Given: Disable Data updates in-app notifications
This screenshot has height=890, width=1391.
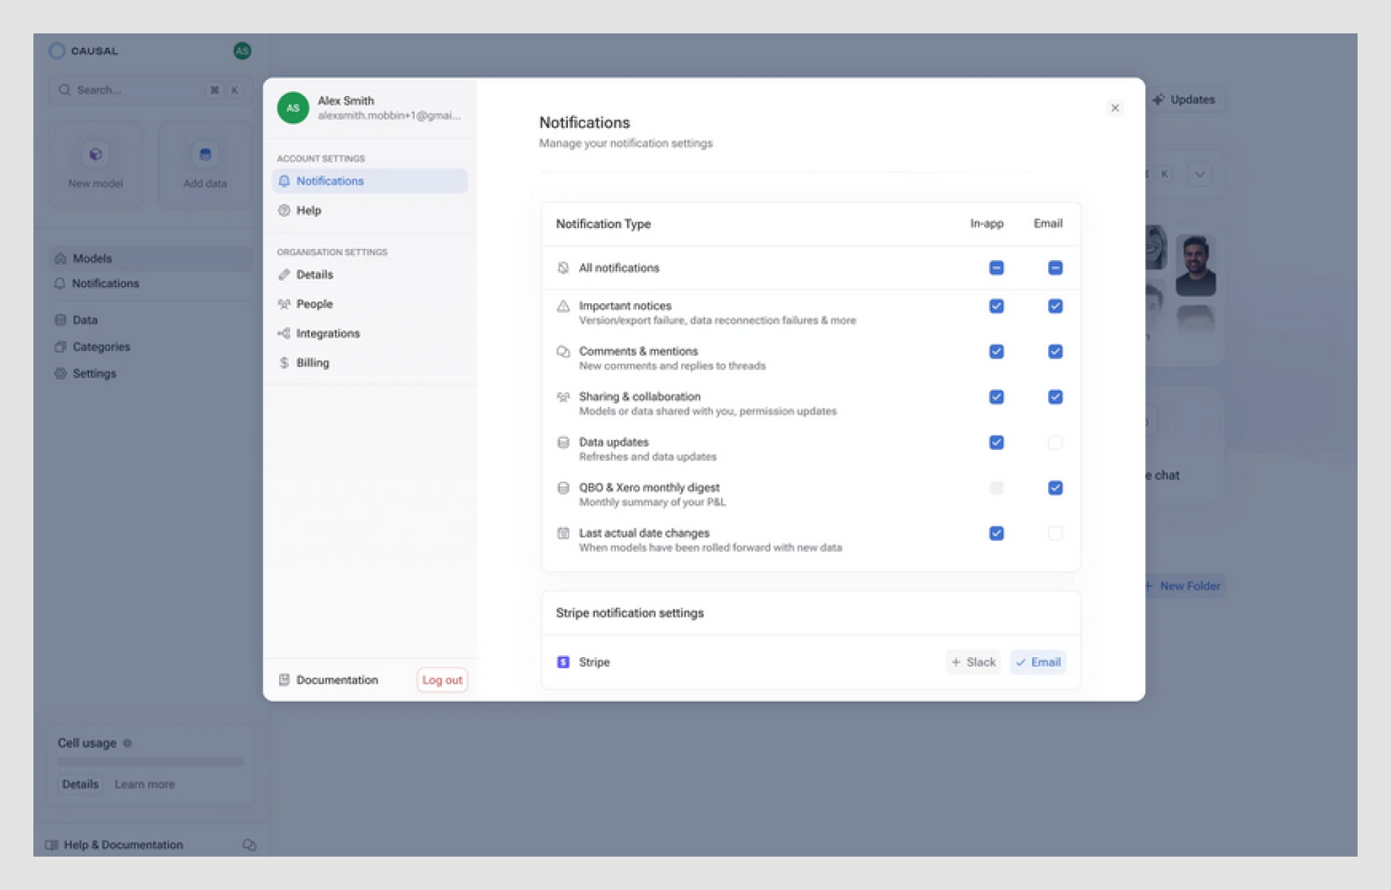Looking at the screenshot, I should pyautogui.click(x=996, y=442).
